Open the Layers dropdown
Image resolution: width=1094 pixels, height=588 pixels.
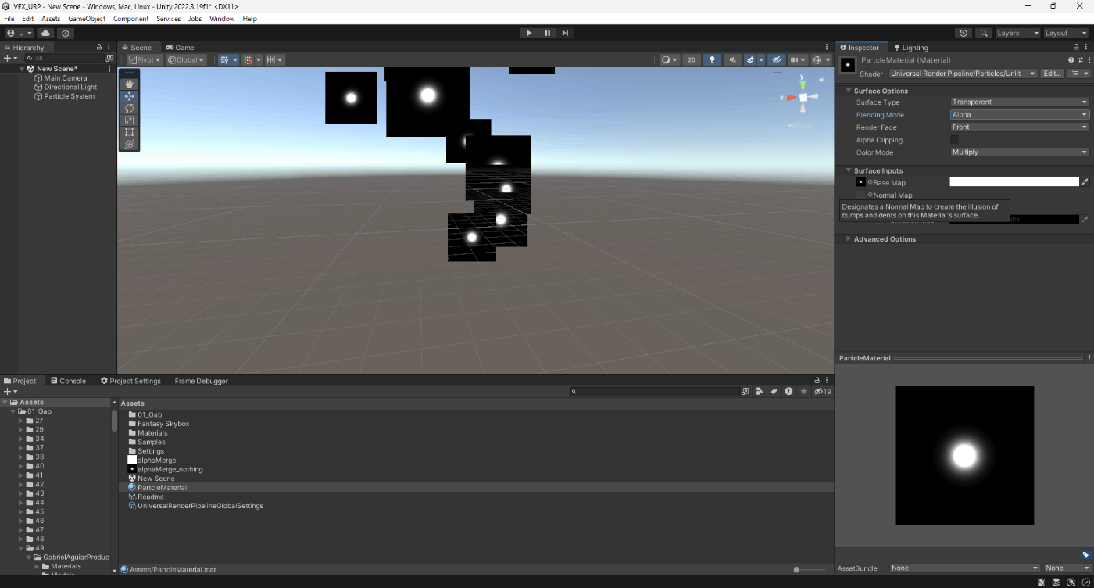1018,33
